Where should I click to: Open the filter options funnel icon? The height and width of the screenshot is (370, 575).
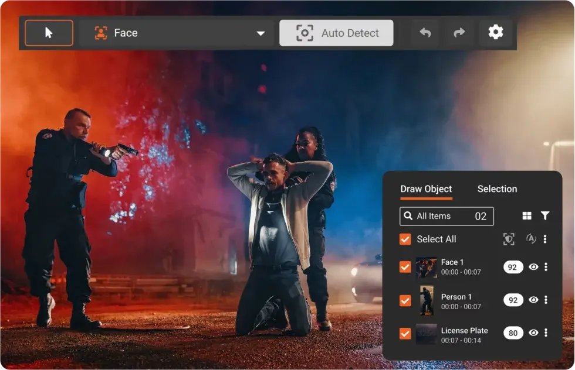pos(545,216)
